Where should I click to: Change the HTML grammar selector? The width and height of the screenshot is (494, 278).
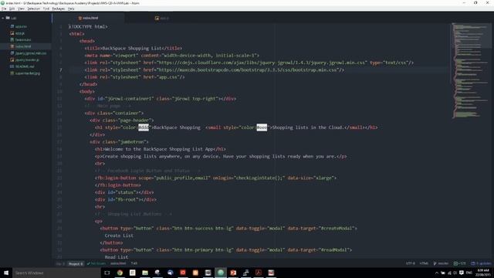[x=424, y=263]
